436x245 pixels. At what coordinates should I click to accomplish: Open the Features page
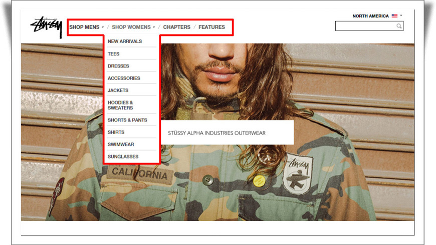(211, 27)
